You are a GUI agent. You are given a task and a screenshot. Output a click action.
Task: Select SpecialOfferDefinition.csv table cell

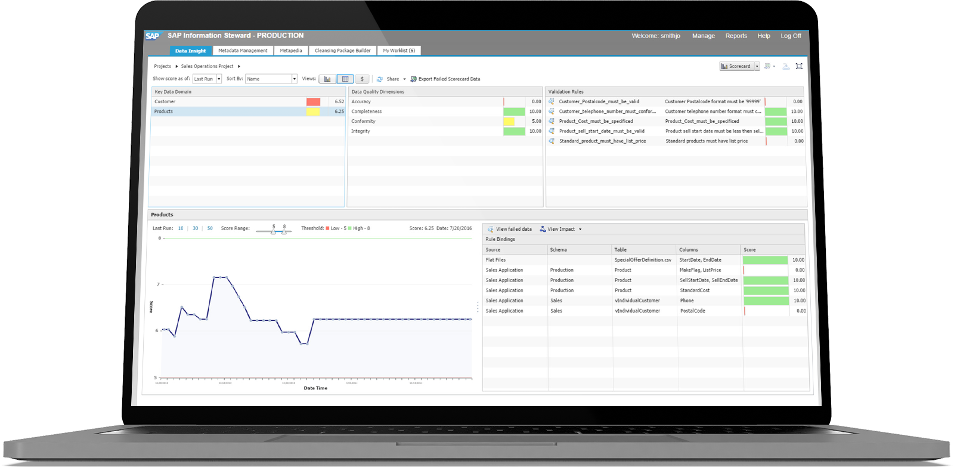[643, 260]
